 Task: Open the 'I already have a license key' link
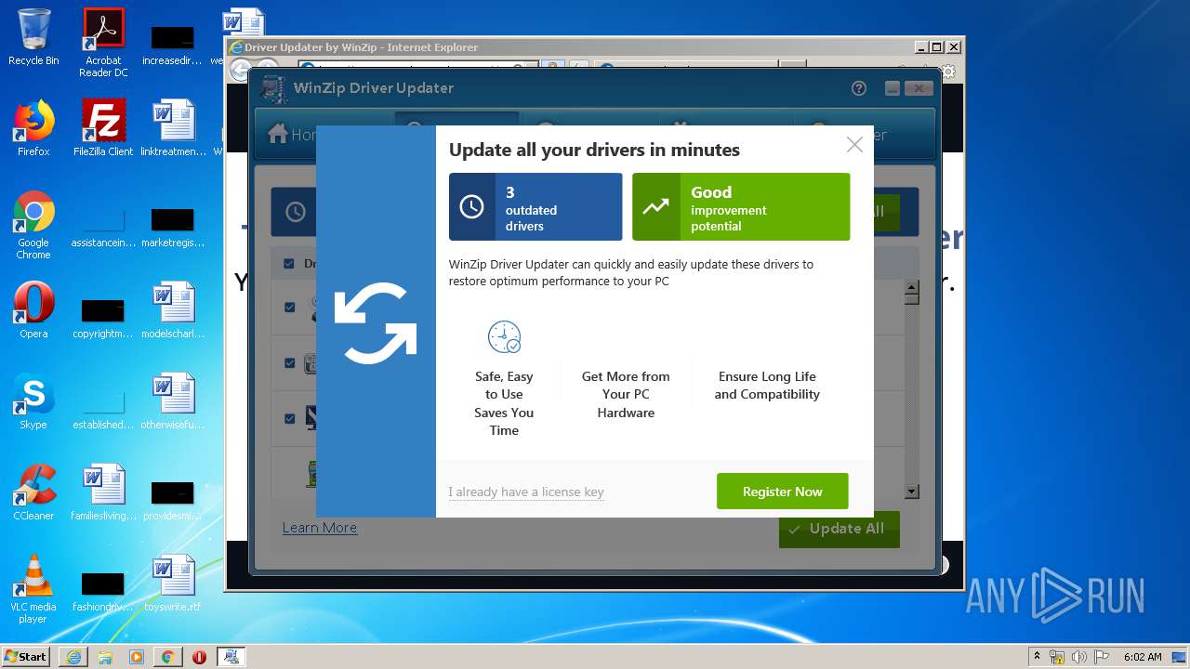tap(526, 492)
